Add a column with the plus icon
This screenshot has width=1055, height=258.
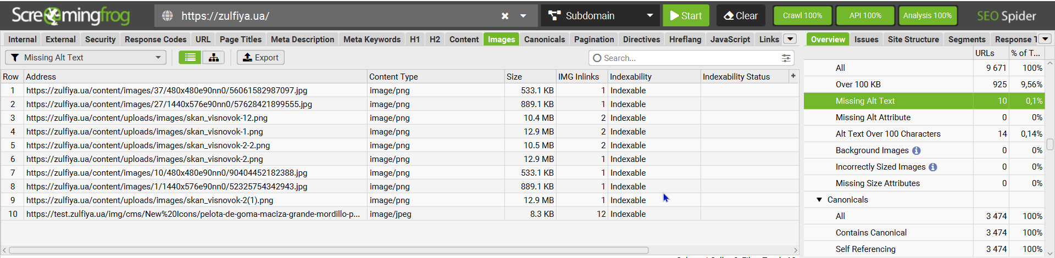coord(793,76)
